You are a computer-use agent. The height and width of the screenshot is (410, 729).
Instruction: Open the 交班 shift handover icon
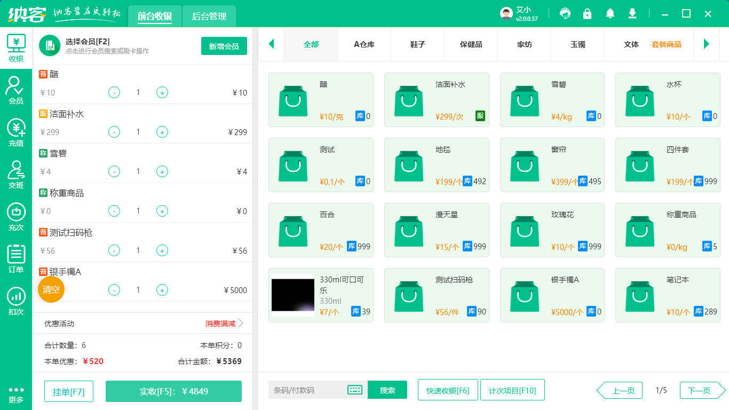(16, 175)
